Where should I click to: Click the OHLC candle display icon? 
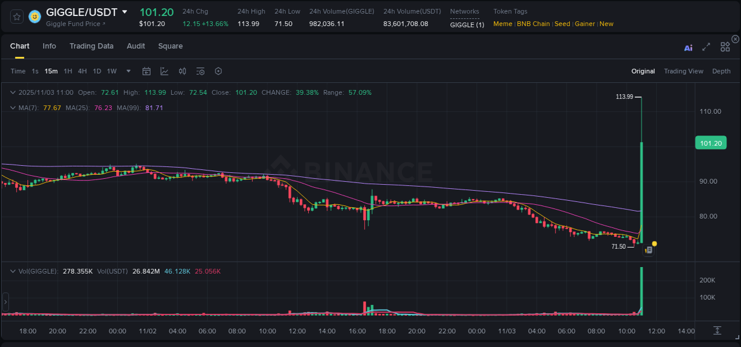[x=182, y=71]
